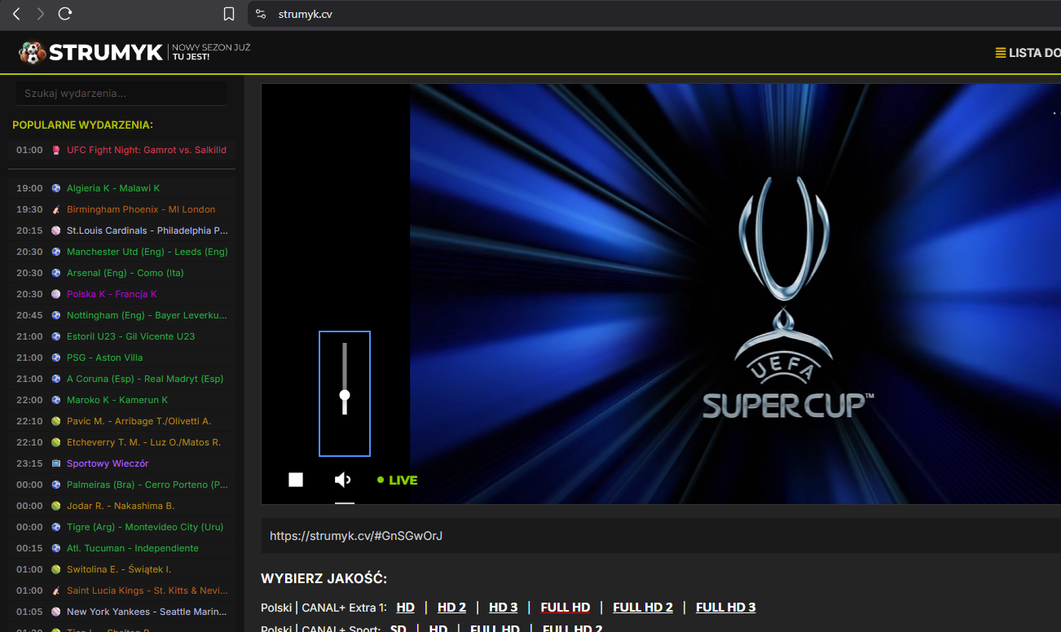The image size is (1061, 632).
Task: Click the football icon beside Nottingham - Bayer
Action: [56, 315]
